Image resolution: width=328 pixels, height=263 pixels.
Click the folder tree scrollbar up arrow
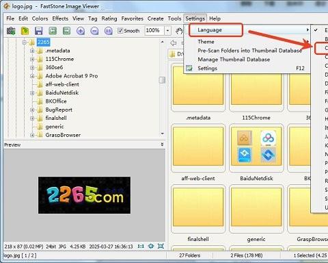(162, 42)
